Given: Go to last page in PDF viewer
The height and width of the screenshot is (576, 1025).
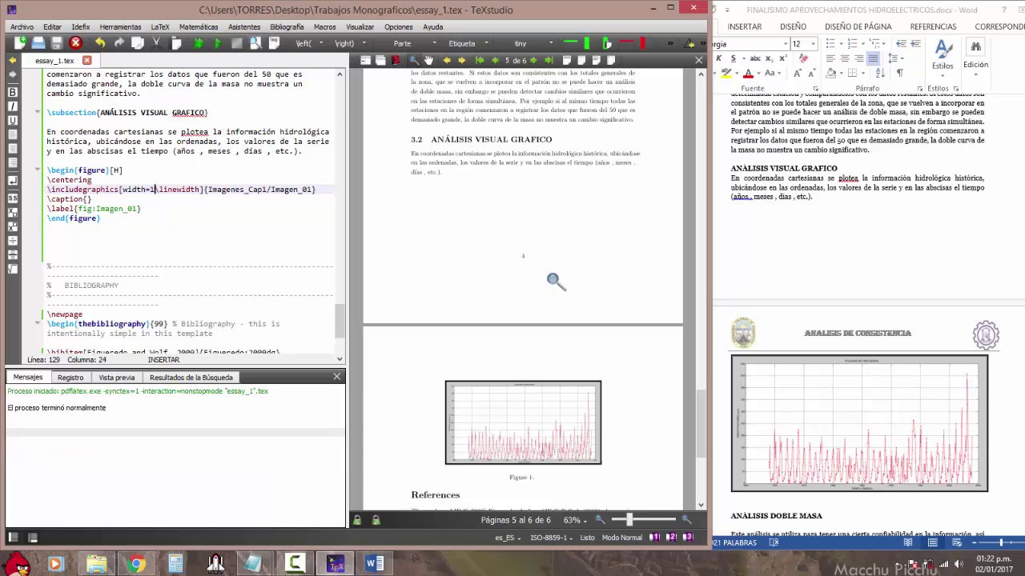Looking at the screenshot, I should tap(549, 60).
